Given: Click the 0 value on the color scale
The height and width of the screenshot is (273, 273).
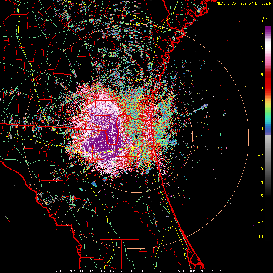Looking at the screenshot, I should tap(262, 129).
